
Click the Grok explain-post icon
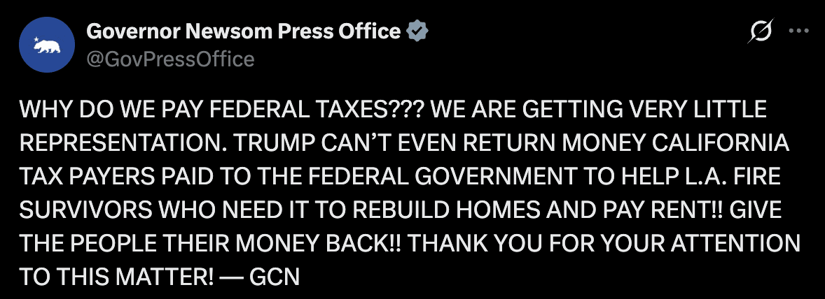tap(761, 31)
